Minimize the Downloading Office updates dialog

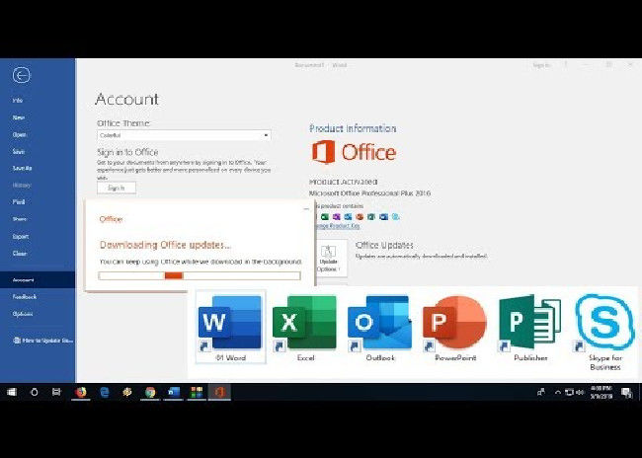click(305, 209)
